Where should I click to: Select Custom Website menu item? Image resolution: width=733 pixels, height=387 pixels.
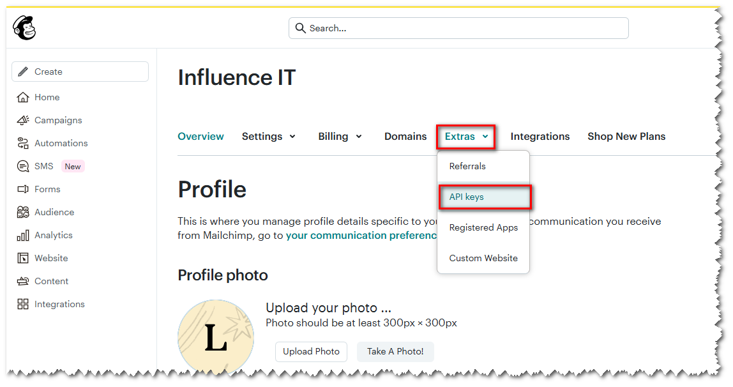pyautogui.click(x=483, y=258)
